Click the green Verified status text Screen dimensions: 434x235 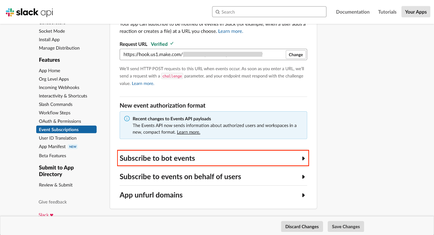[x=159, y=44]
